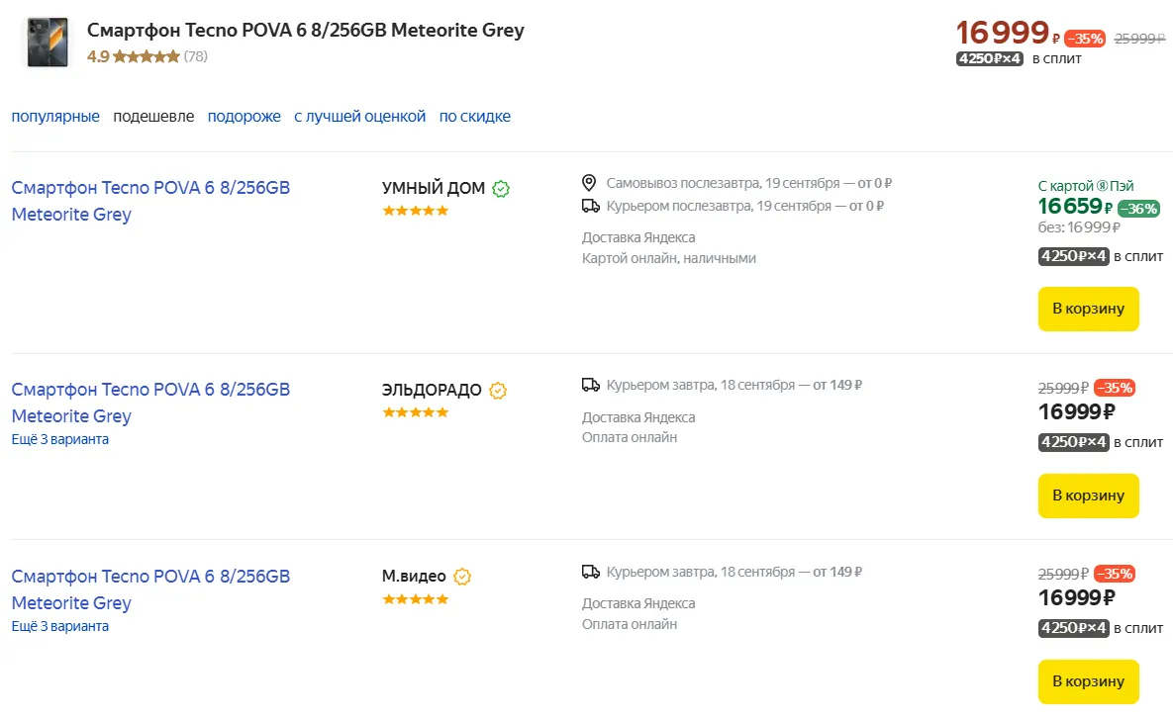Click the orange verified badge next to М.видео
Viewport: 1173px width, 721px height.
pos(462,577)
